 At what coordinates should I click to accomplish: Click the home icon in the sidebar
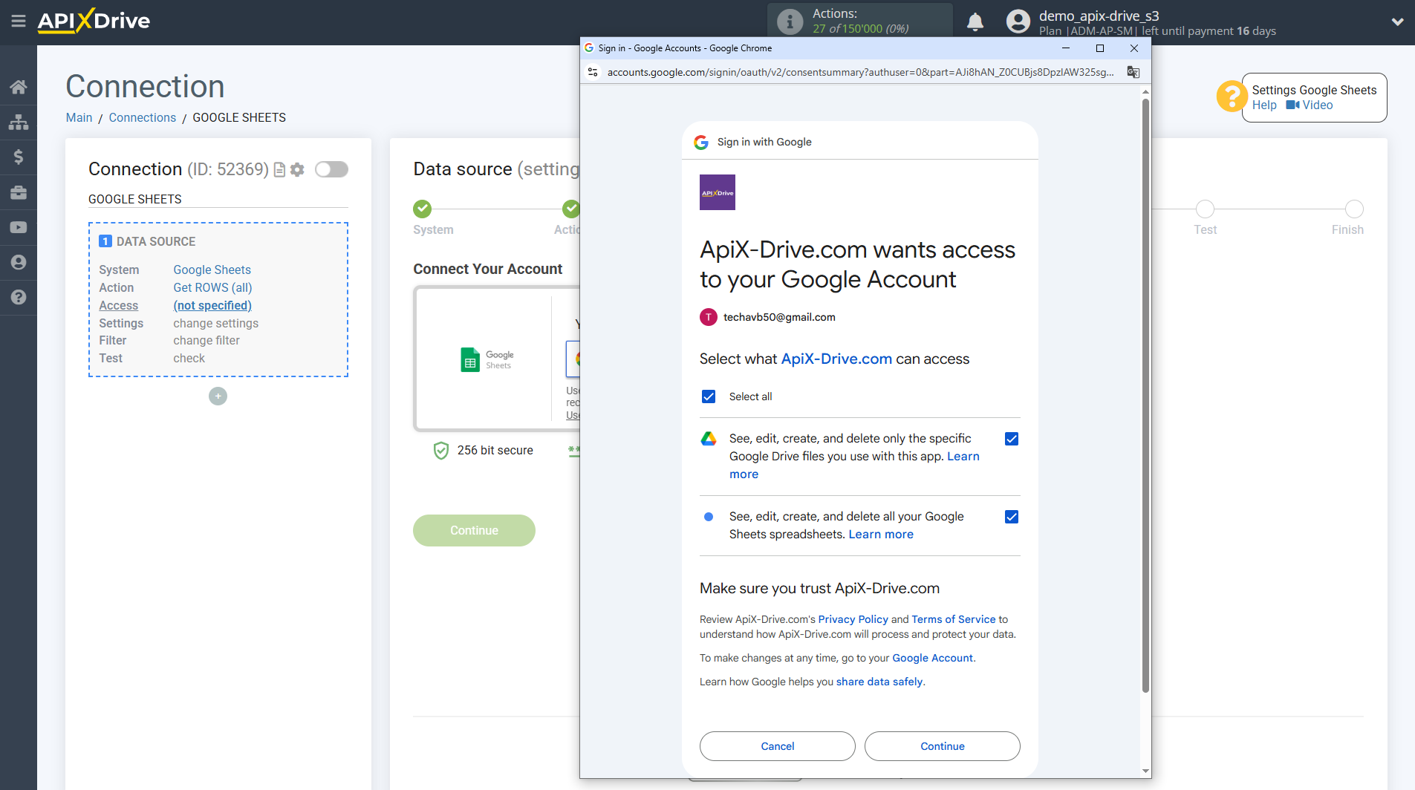point(19,87)
